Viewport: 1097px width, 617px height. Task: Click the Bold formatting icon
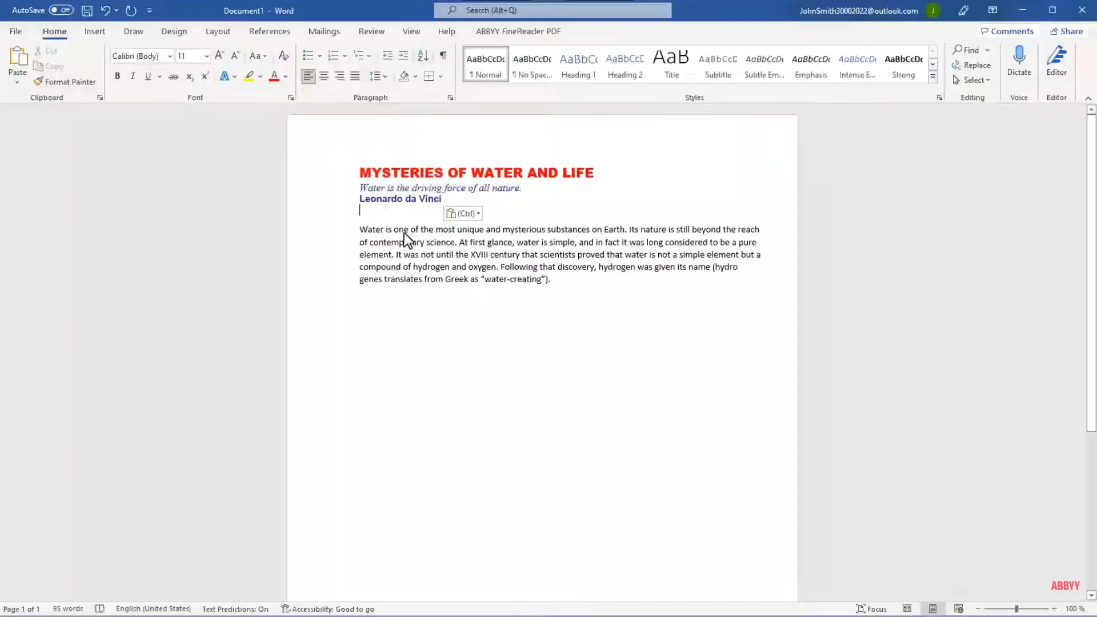(x=117, y=75)
